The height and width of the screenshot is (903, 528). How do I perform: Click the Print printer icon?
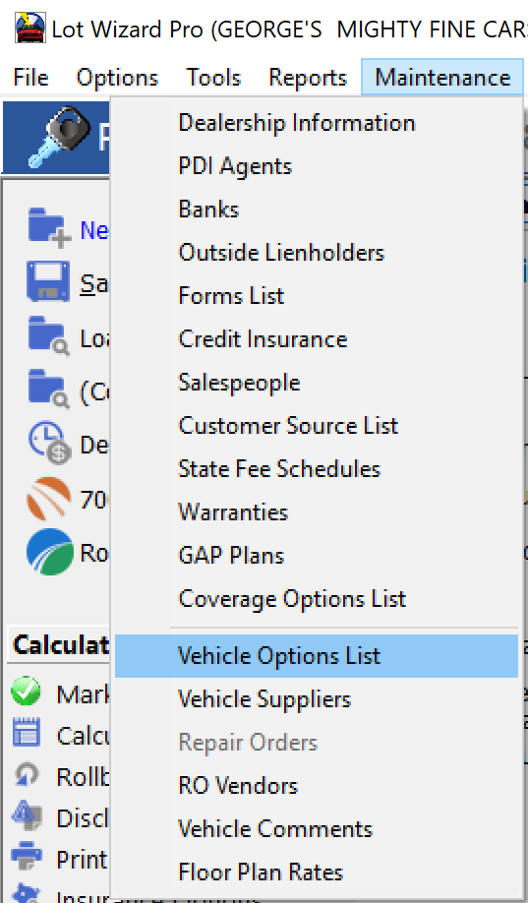pyautogui.click(x=27, y=856)
